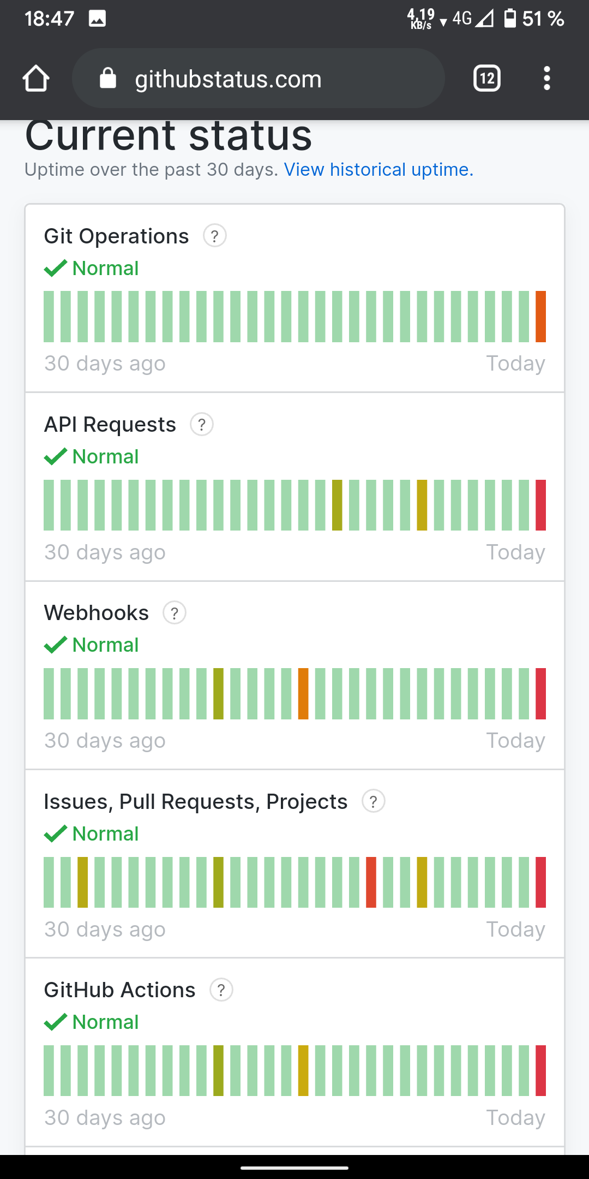
Task: Click help icon next to API Requests
Action: tap(202, 424)
